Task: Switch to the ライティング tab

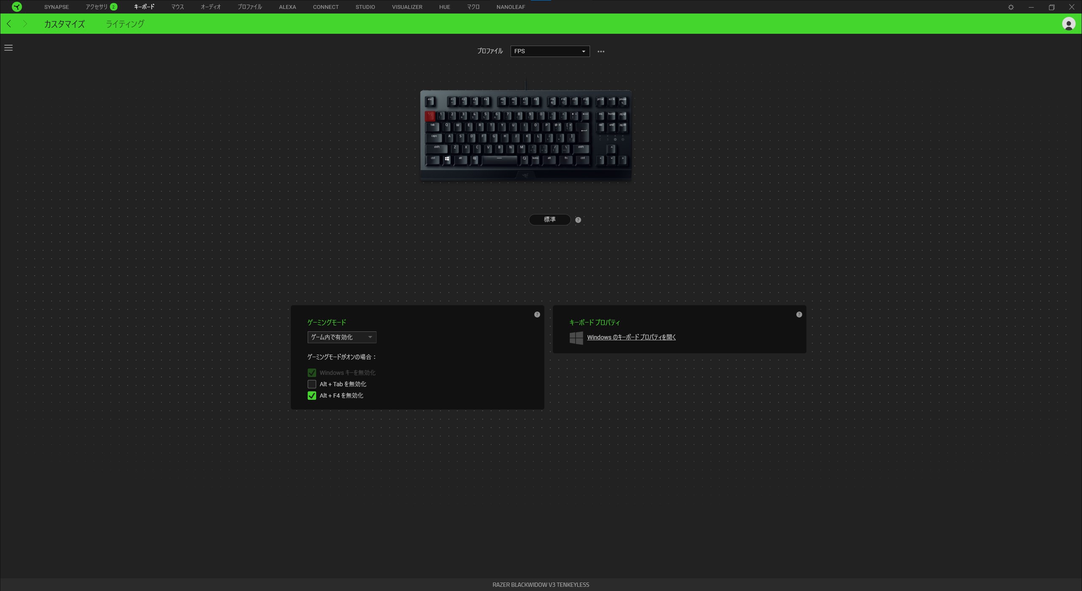Action: (125, 24)
